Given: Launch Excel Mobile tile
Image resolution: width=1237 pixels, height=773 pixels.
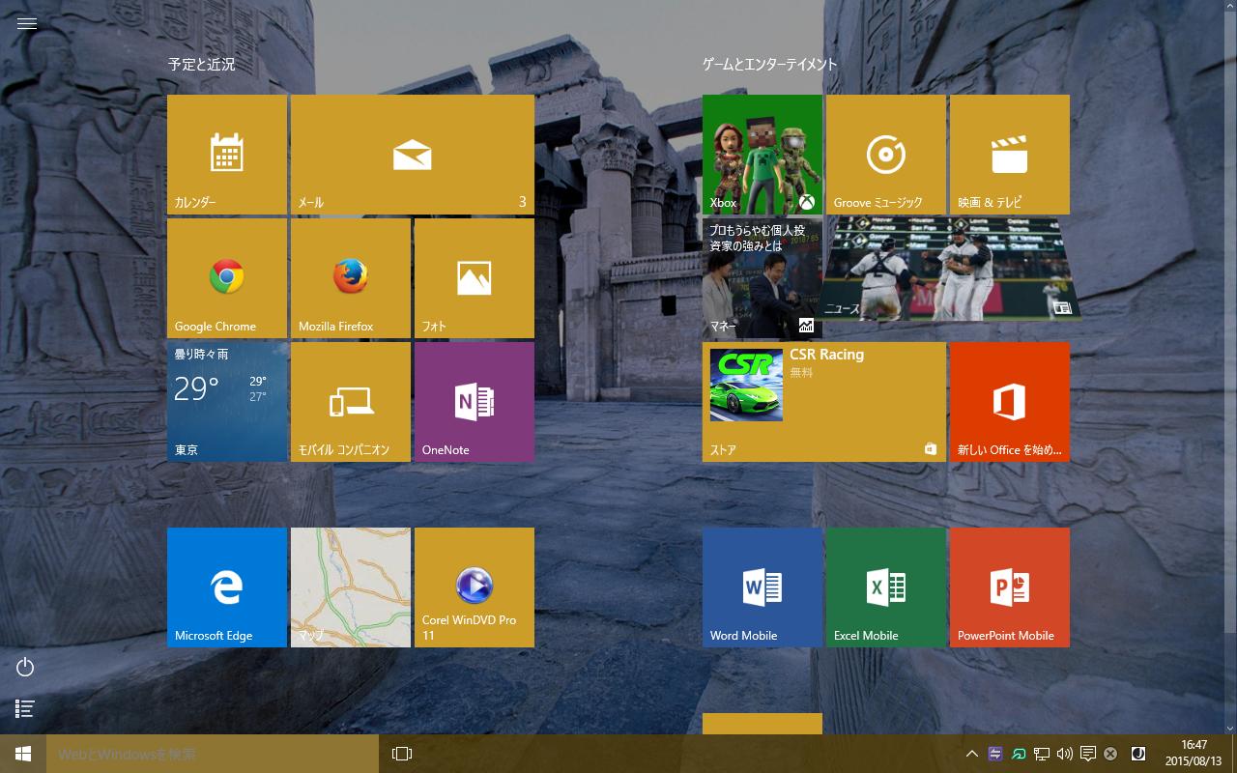Looking at the screenshot, I should pos(886,587).
